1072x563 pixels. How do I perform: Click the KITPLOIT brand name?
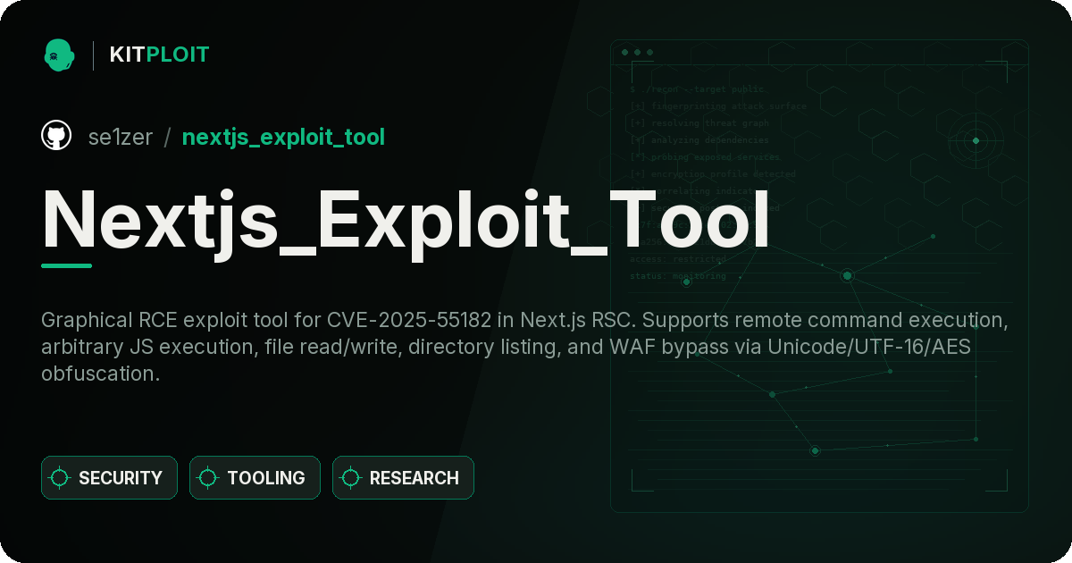[159, 55]
